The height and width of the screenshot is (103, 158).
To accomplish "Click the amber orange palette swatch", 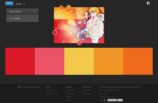I will [x=109, y=61].
